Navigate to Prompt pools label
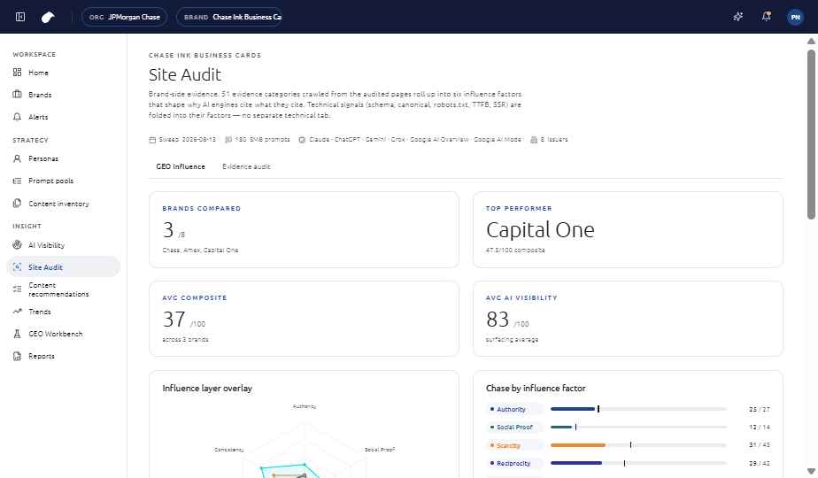Image resolution: width=818 pixels, height=478 pixels. point(50,181)
